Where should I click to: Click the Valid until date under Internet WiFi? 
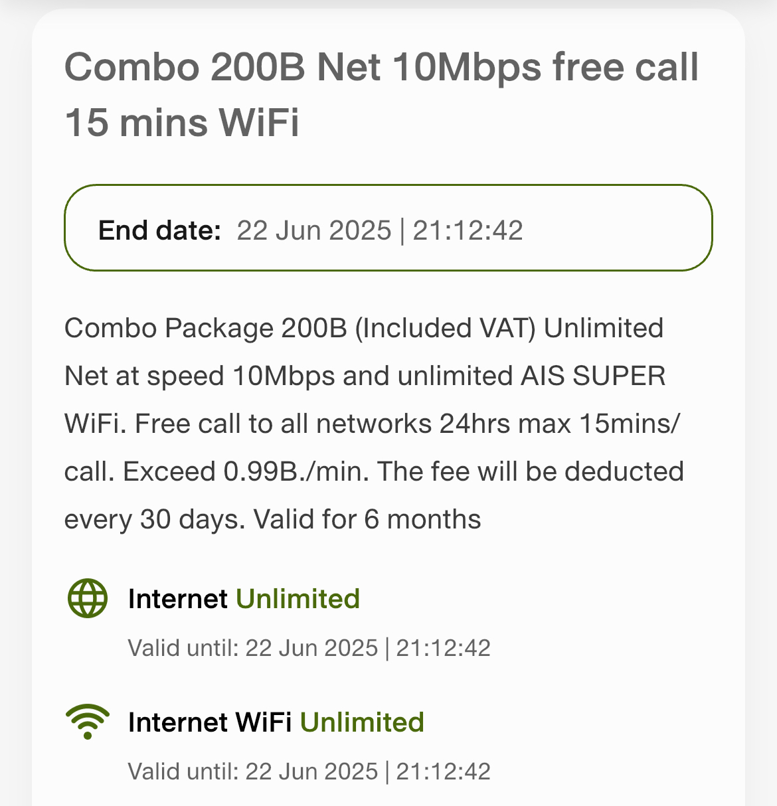point(309,771)
